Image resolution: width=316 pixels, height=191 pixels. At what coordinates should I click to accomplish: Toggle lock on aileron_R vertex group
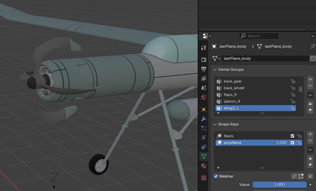click(x=292, y=101)
